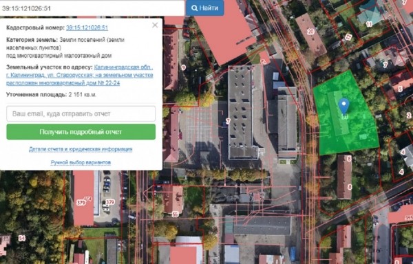
Task: Click label 379 in the parking lot
Action: point(110,202)
